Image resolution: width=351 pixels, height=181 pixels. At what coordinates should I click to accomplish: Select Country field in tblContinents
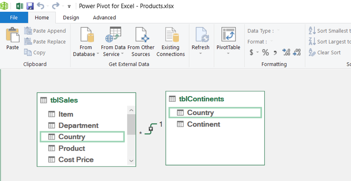coord(215,113)
